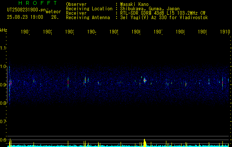Click the 1909 time marker

tap(202, 32)
